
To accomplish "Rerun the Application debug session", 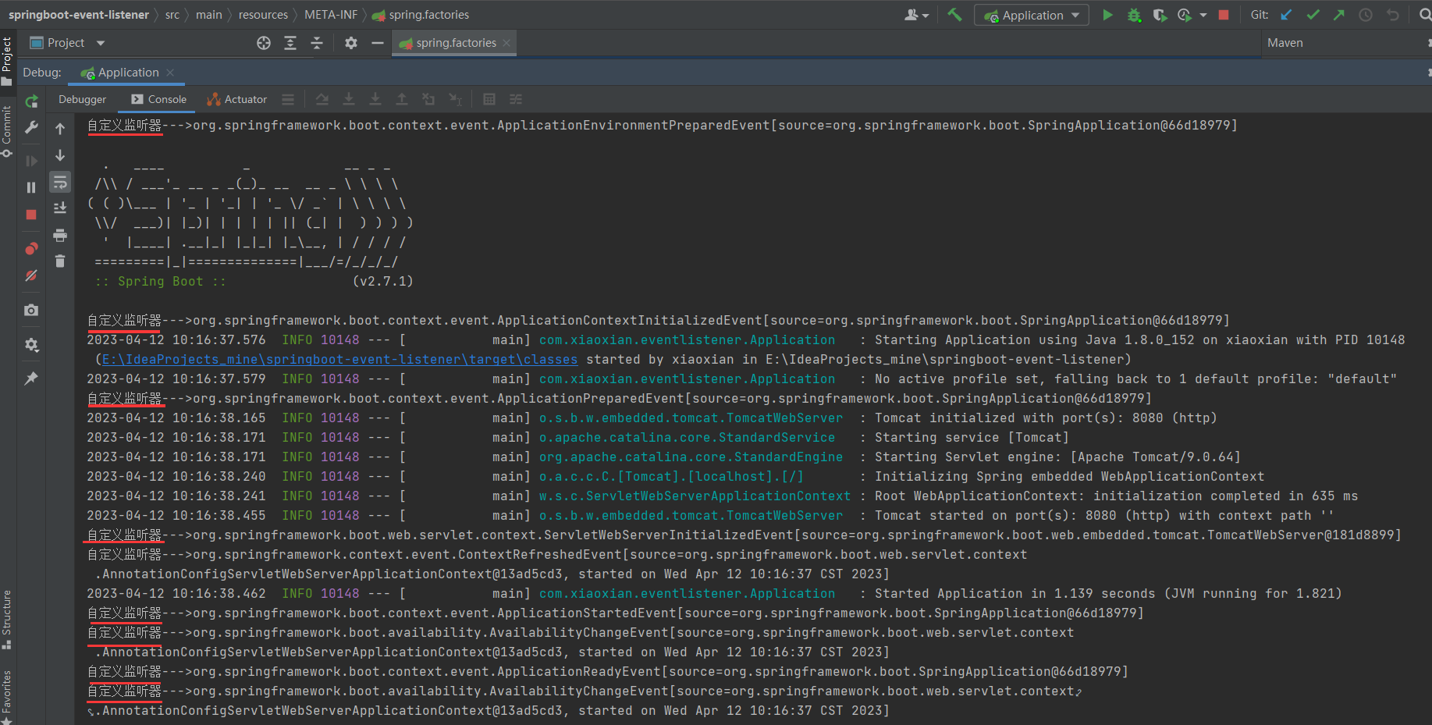I will [x=31, y=101].
